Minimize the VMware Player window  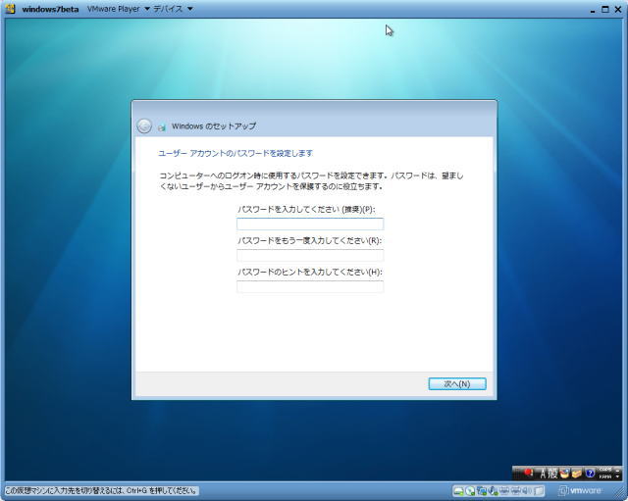[x=593, y=10]
